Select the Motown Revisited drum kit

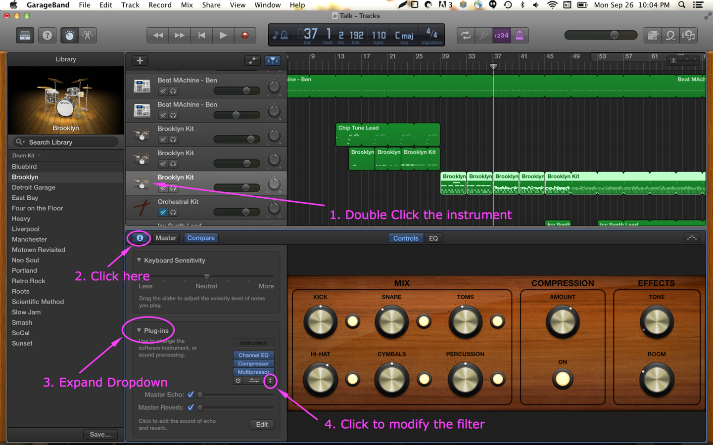click(x=39, y=250)
